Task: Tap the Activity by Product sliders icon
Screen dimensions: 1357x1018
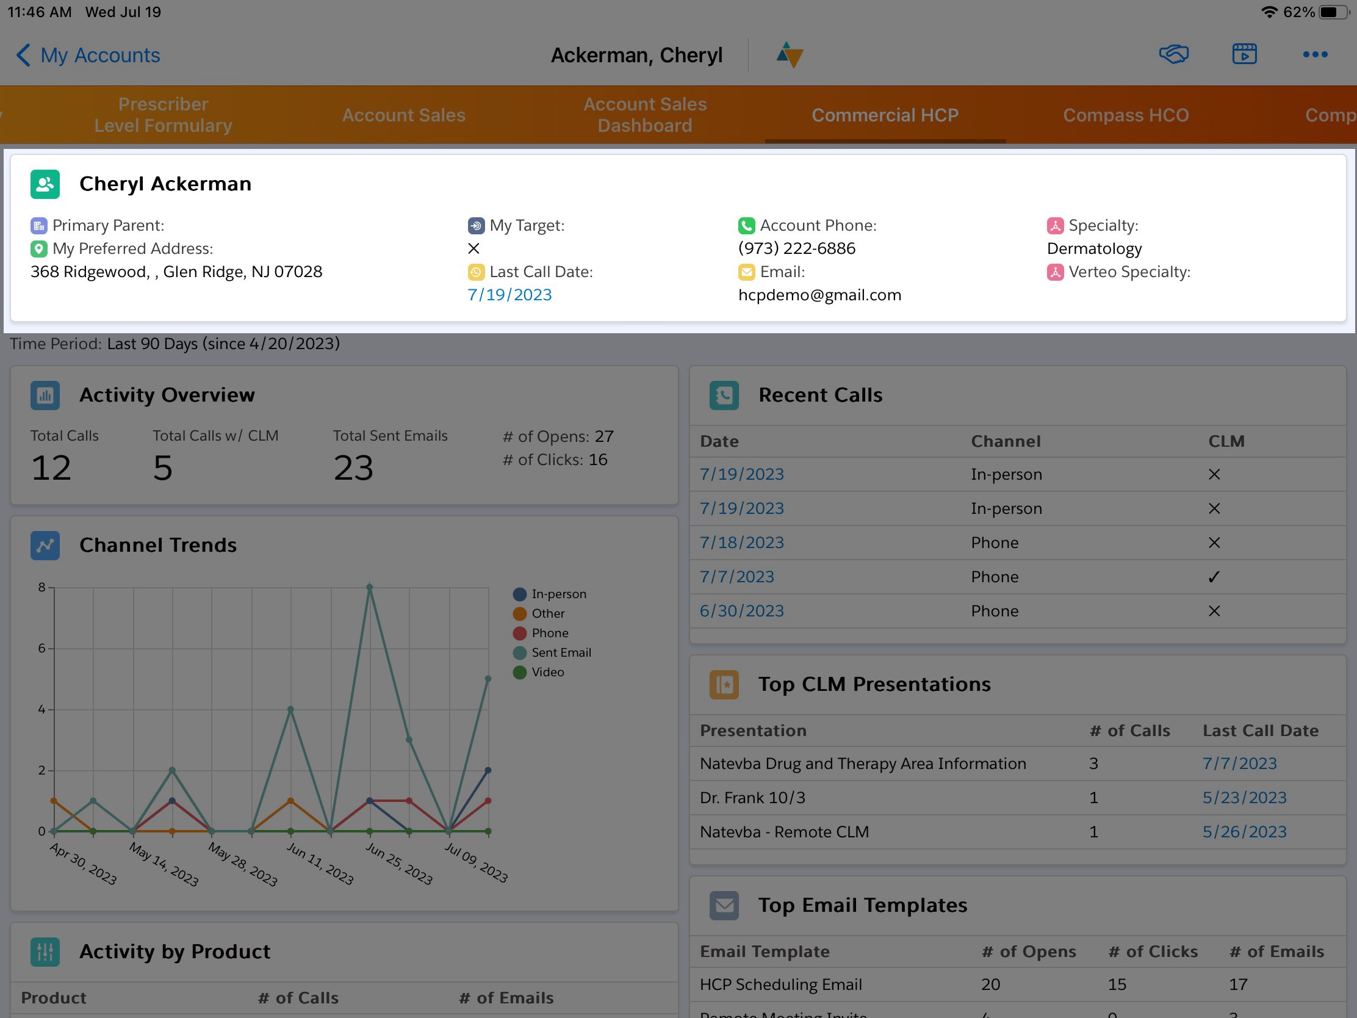Action: pyautogui.click(x=45, y=951)
